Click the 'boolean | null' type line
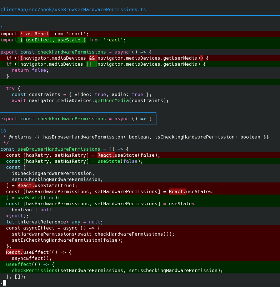The width and height of the screenshot is (280, 287). pyautogui.click(x=31, y=210)
